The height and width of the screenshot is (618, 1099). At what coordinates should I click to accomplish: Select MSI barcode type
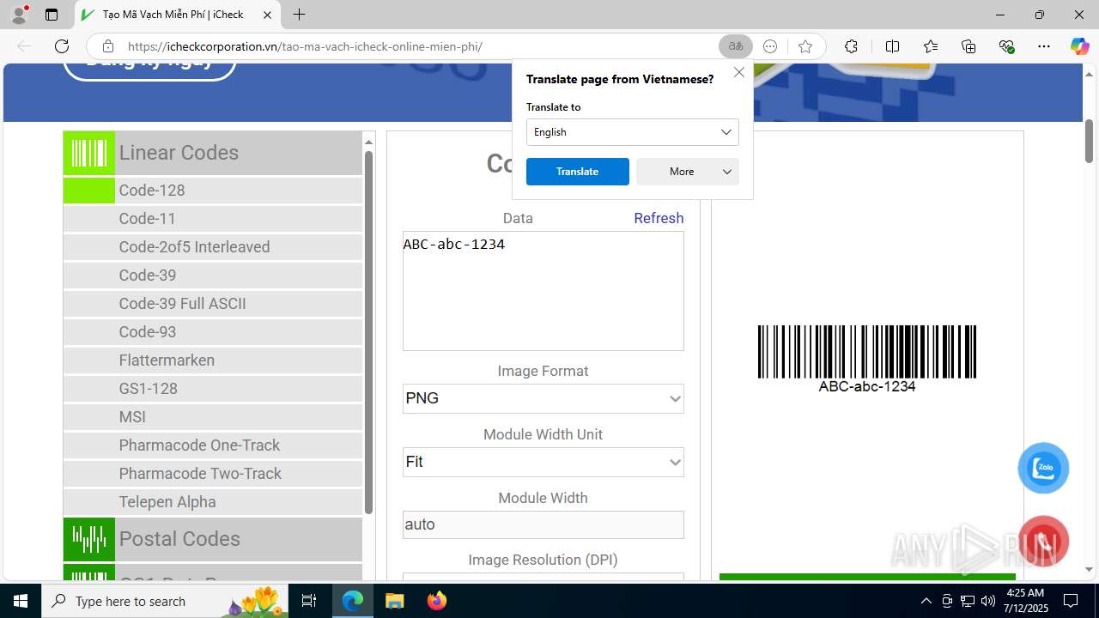[213, 417]
